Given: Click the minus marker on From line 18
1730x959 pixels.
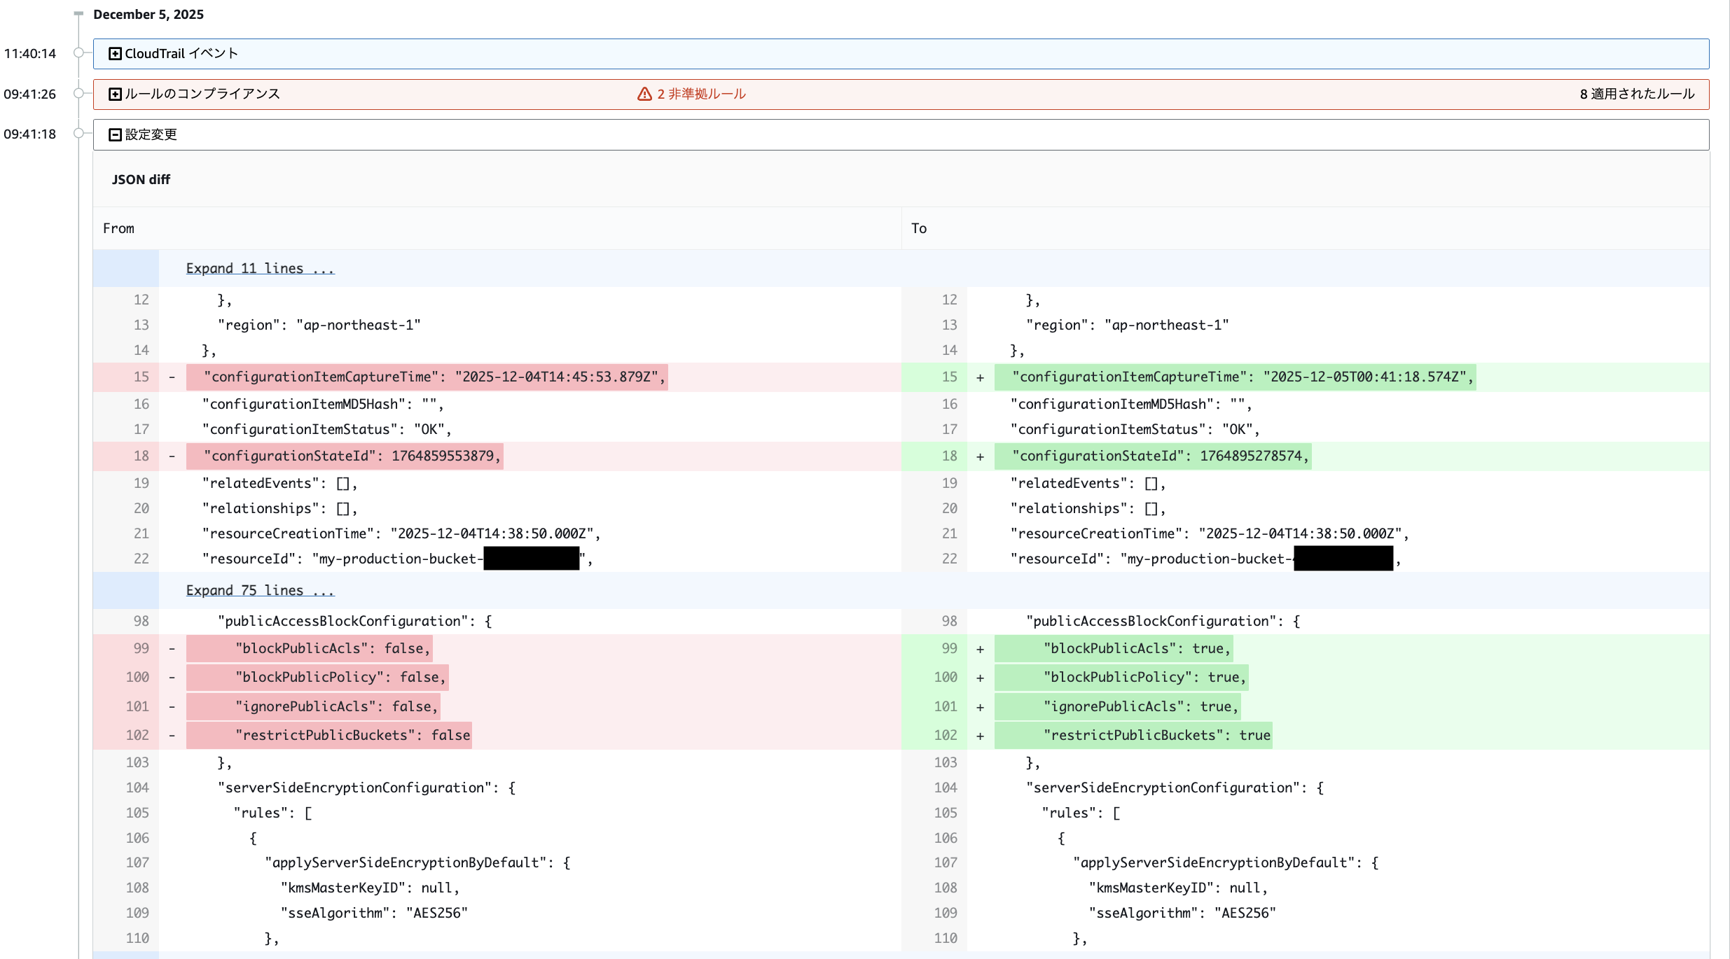Looking at the screenshot, I should tap(172, 456).
